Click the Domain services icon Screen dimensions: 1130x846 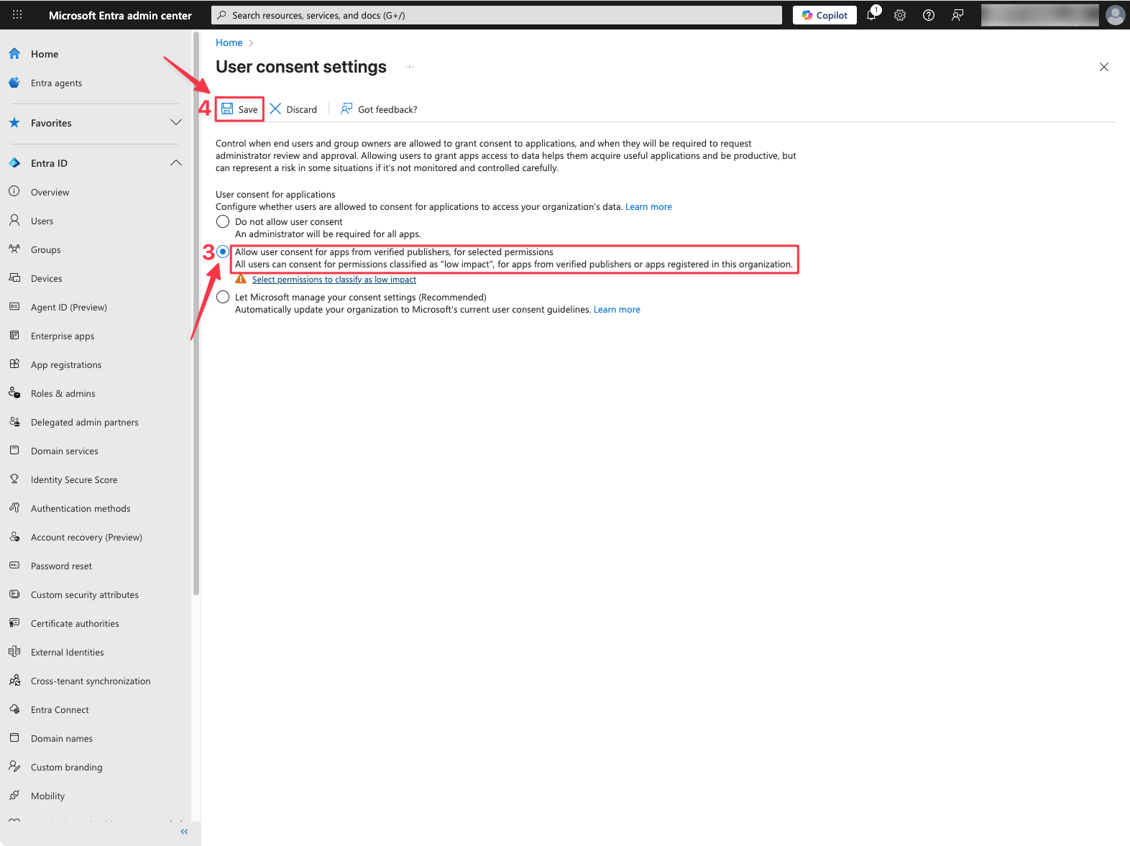[x=14, y=450]
